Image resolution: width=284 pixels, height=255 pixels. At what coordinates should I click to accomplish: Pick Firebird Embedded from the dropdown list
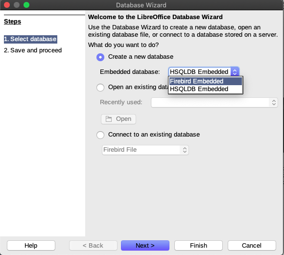pos(206,81)
